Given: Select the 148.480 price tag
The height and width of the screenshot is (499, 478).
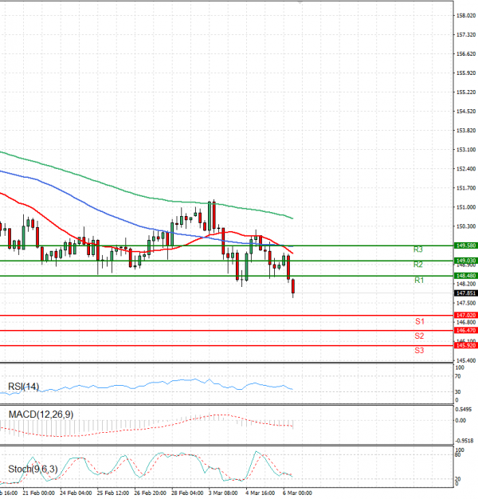Looking at the screenshot, I should coord(466,276).
